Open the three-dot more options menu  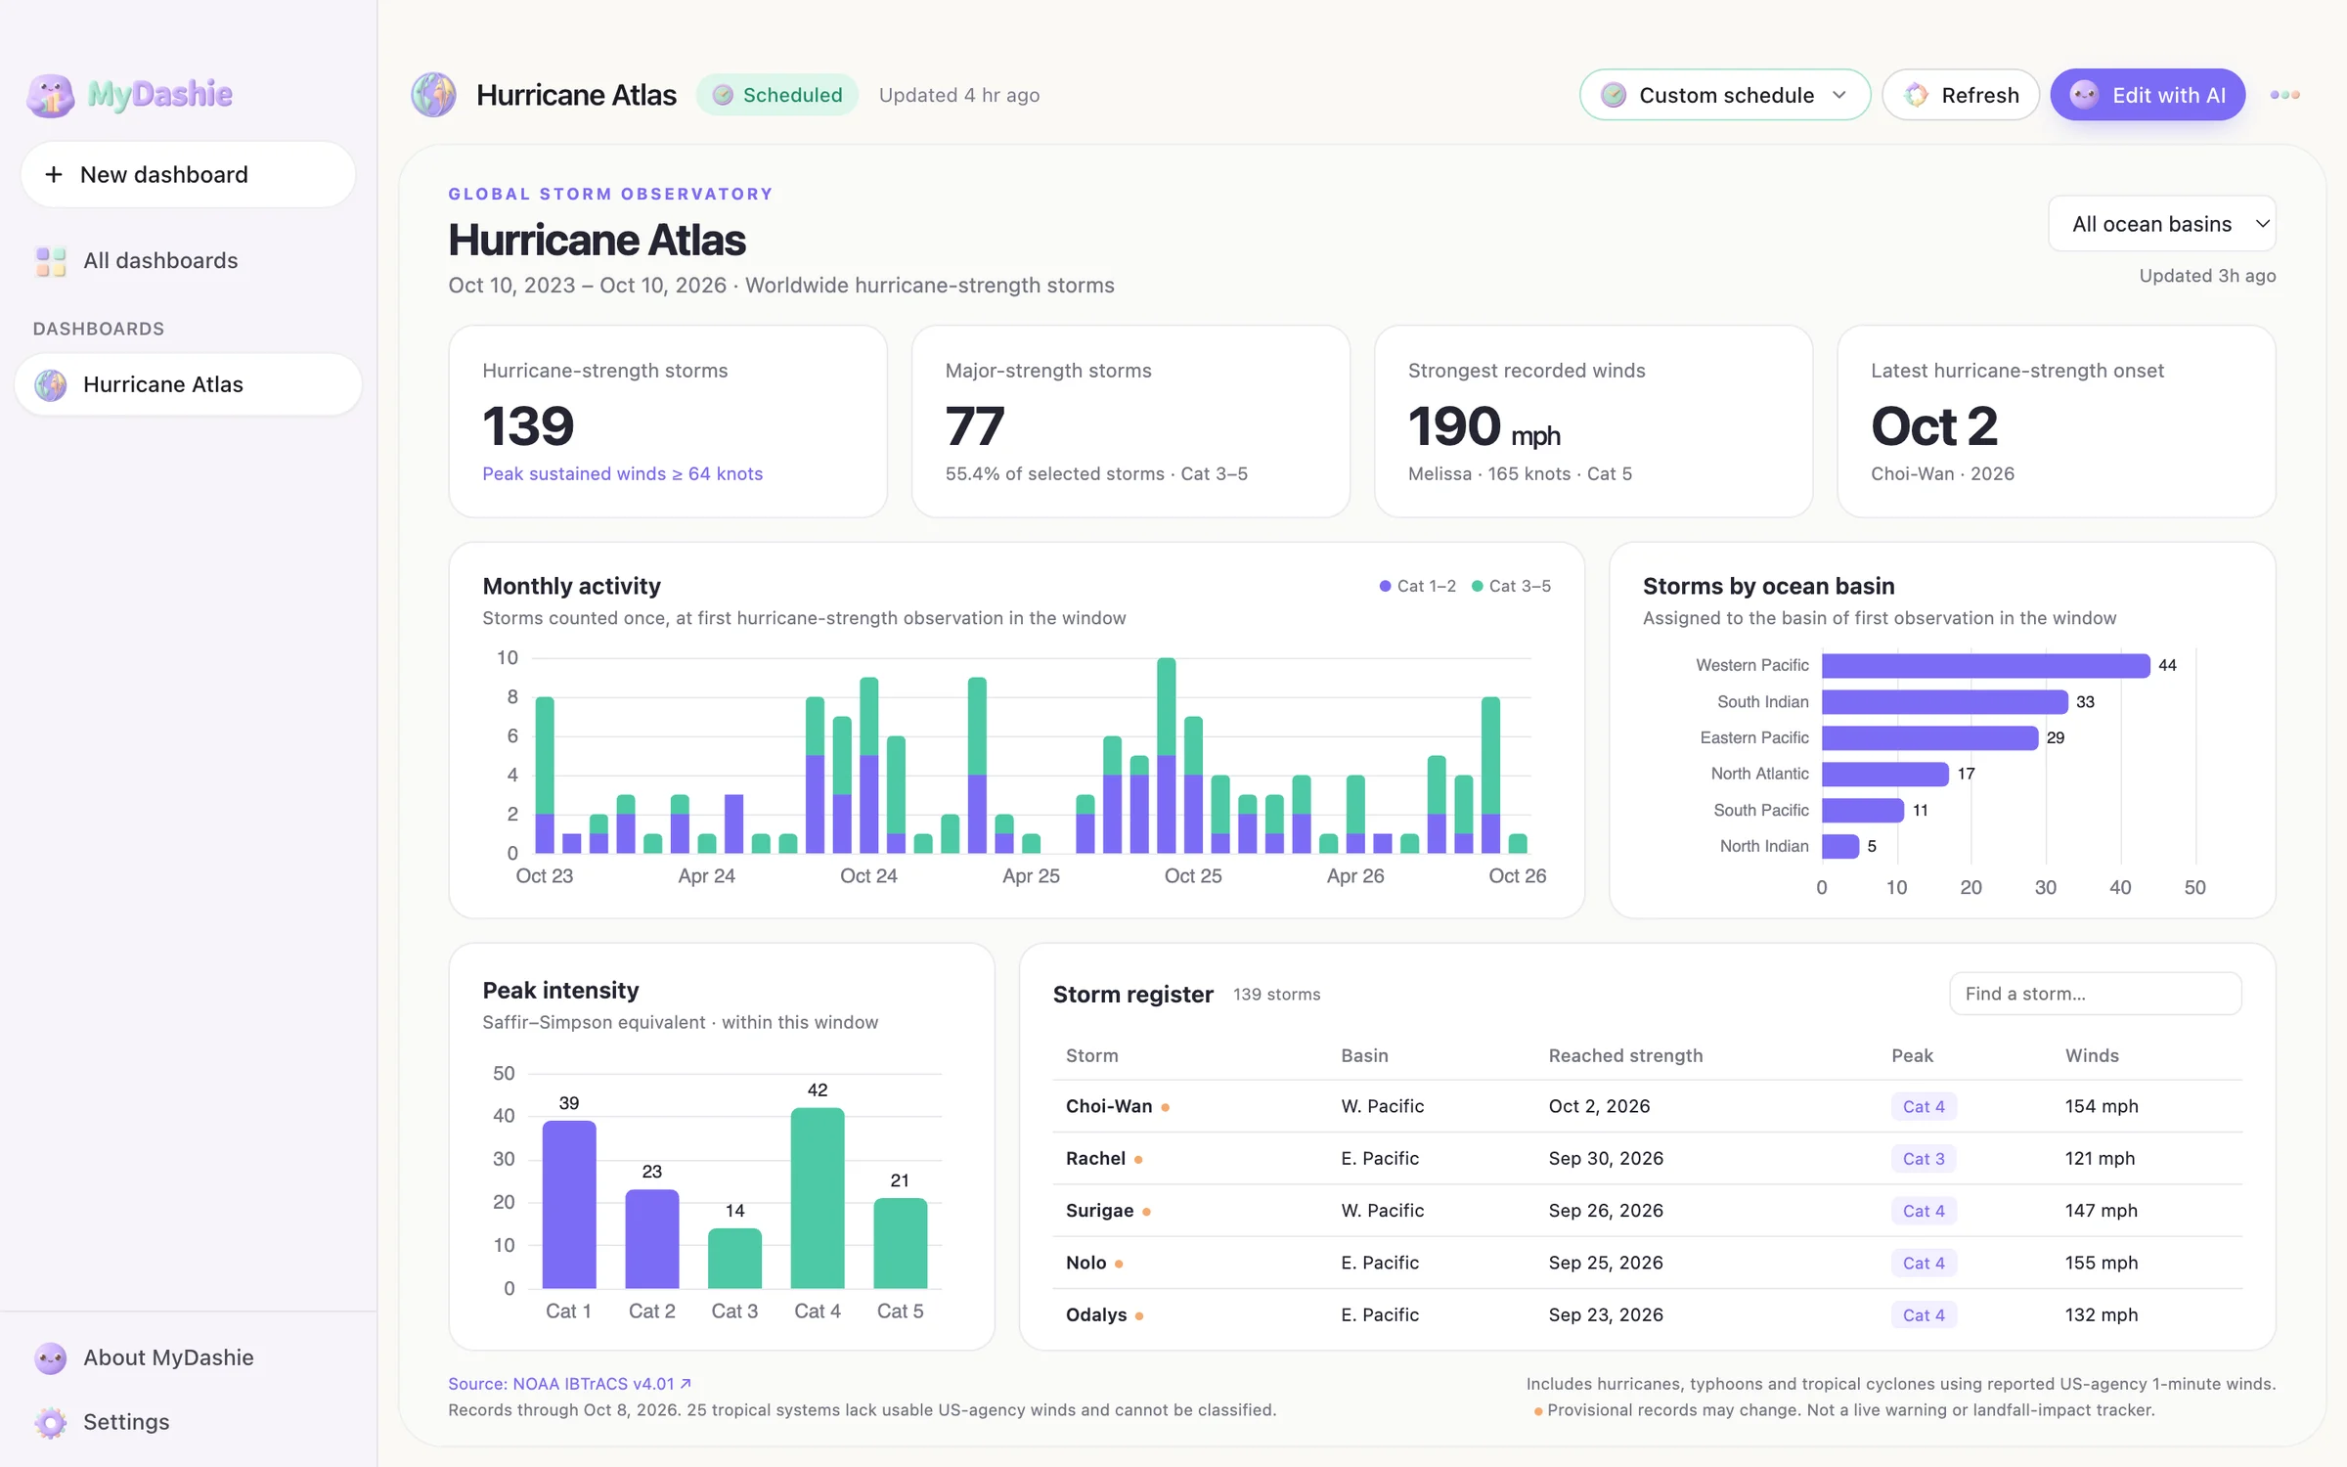click(2284, 95)
